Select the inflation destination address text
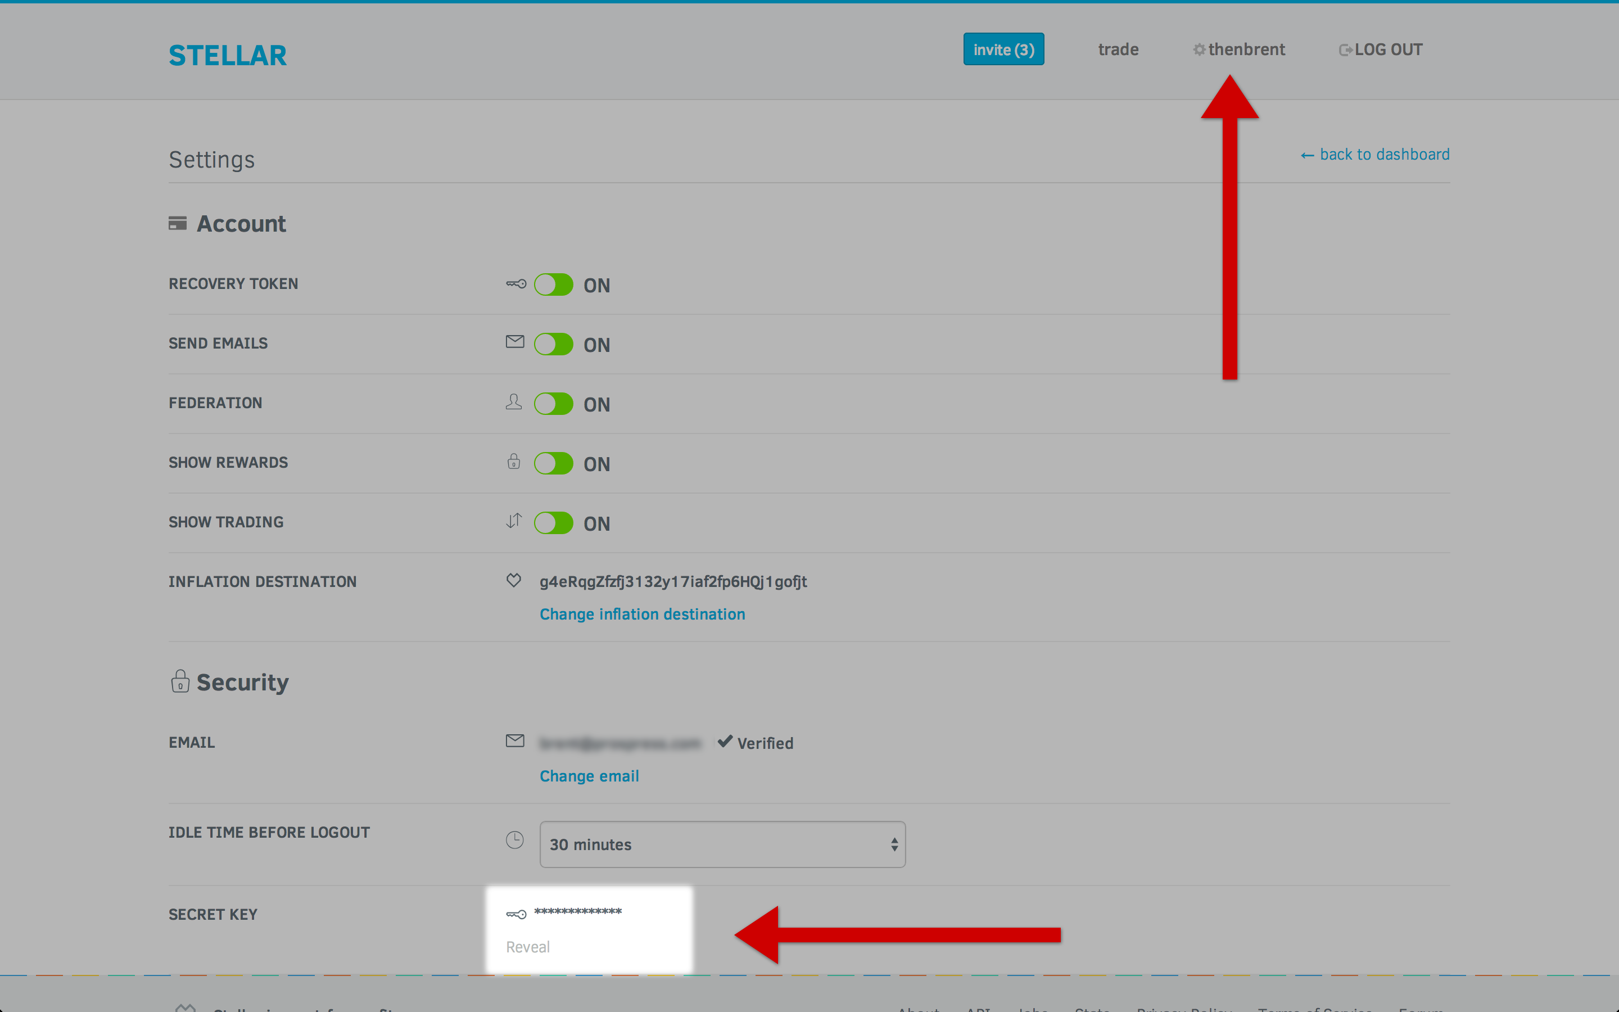Image resolution: width=1619 pixels, height=1012 pixels. tap(673, 582)
